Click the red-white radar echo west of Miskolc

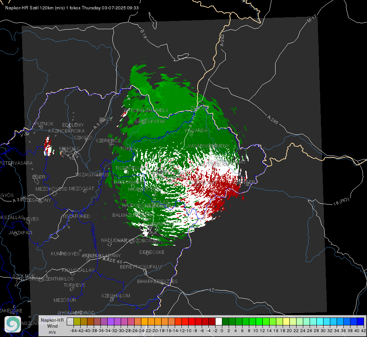coord(48,147)
